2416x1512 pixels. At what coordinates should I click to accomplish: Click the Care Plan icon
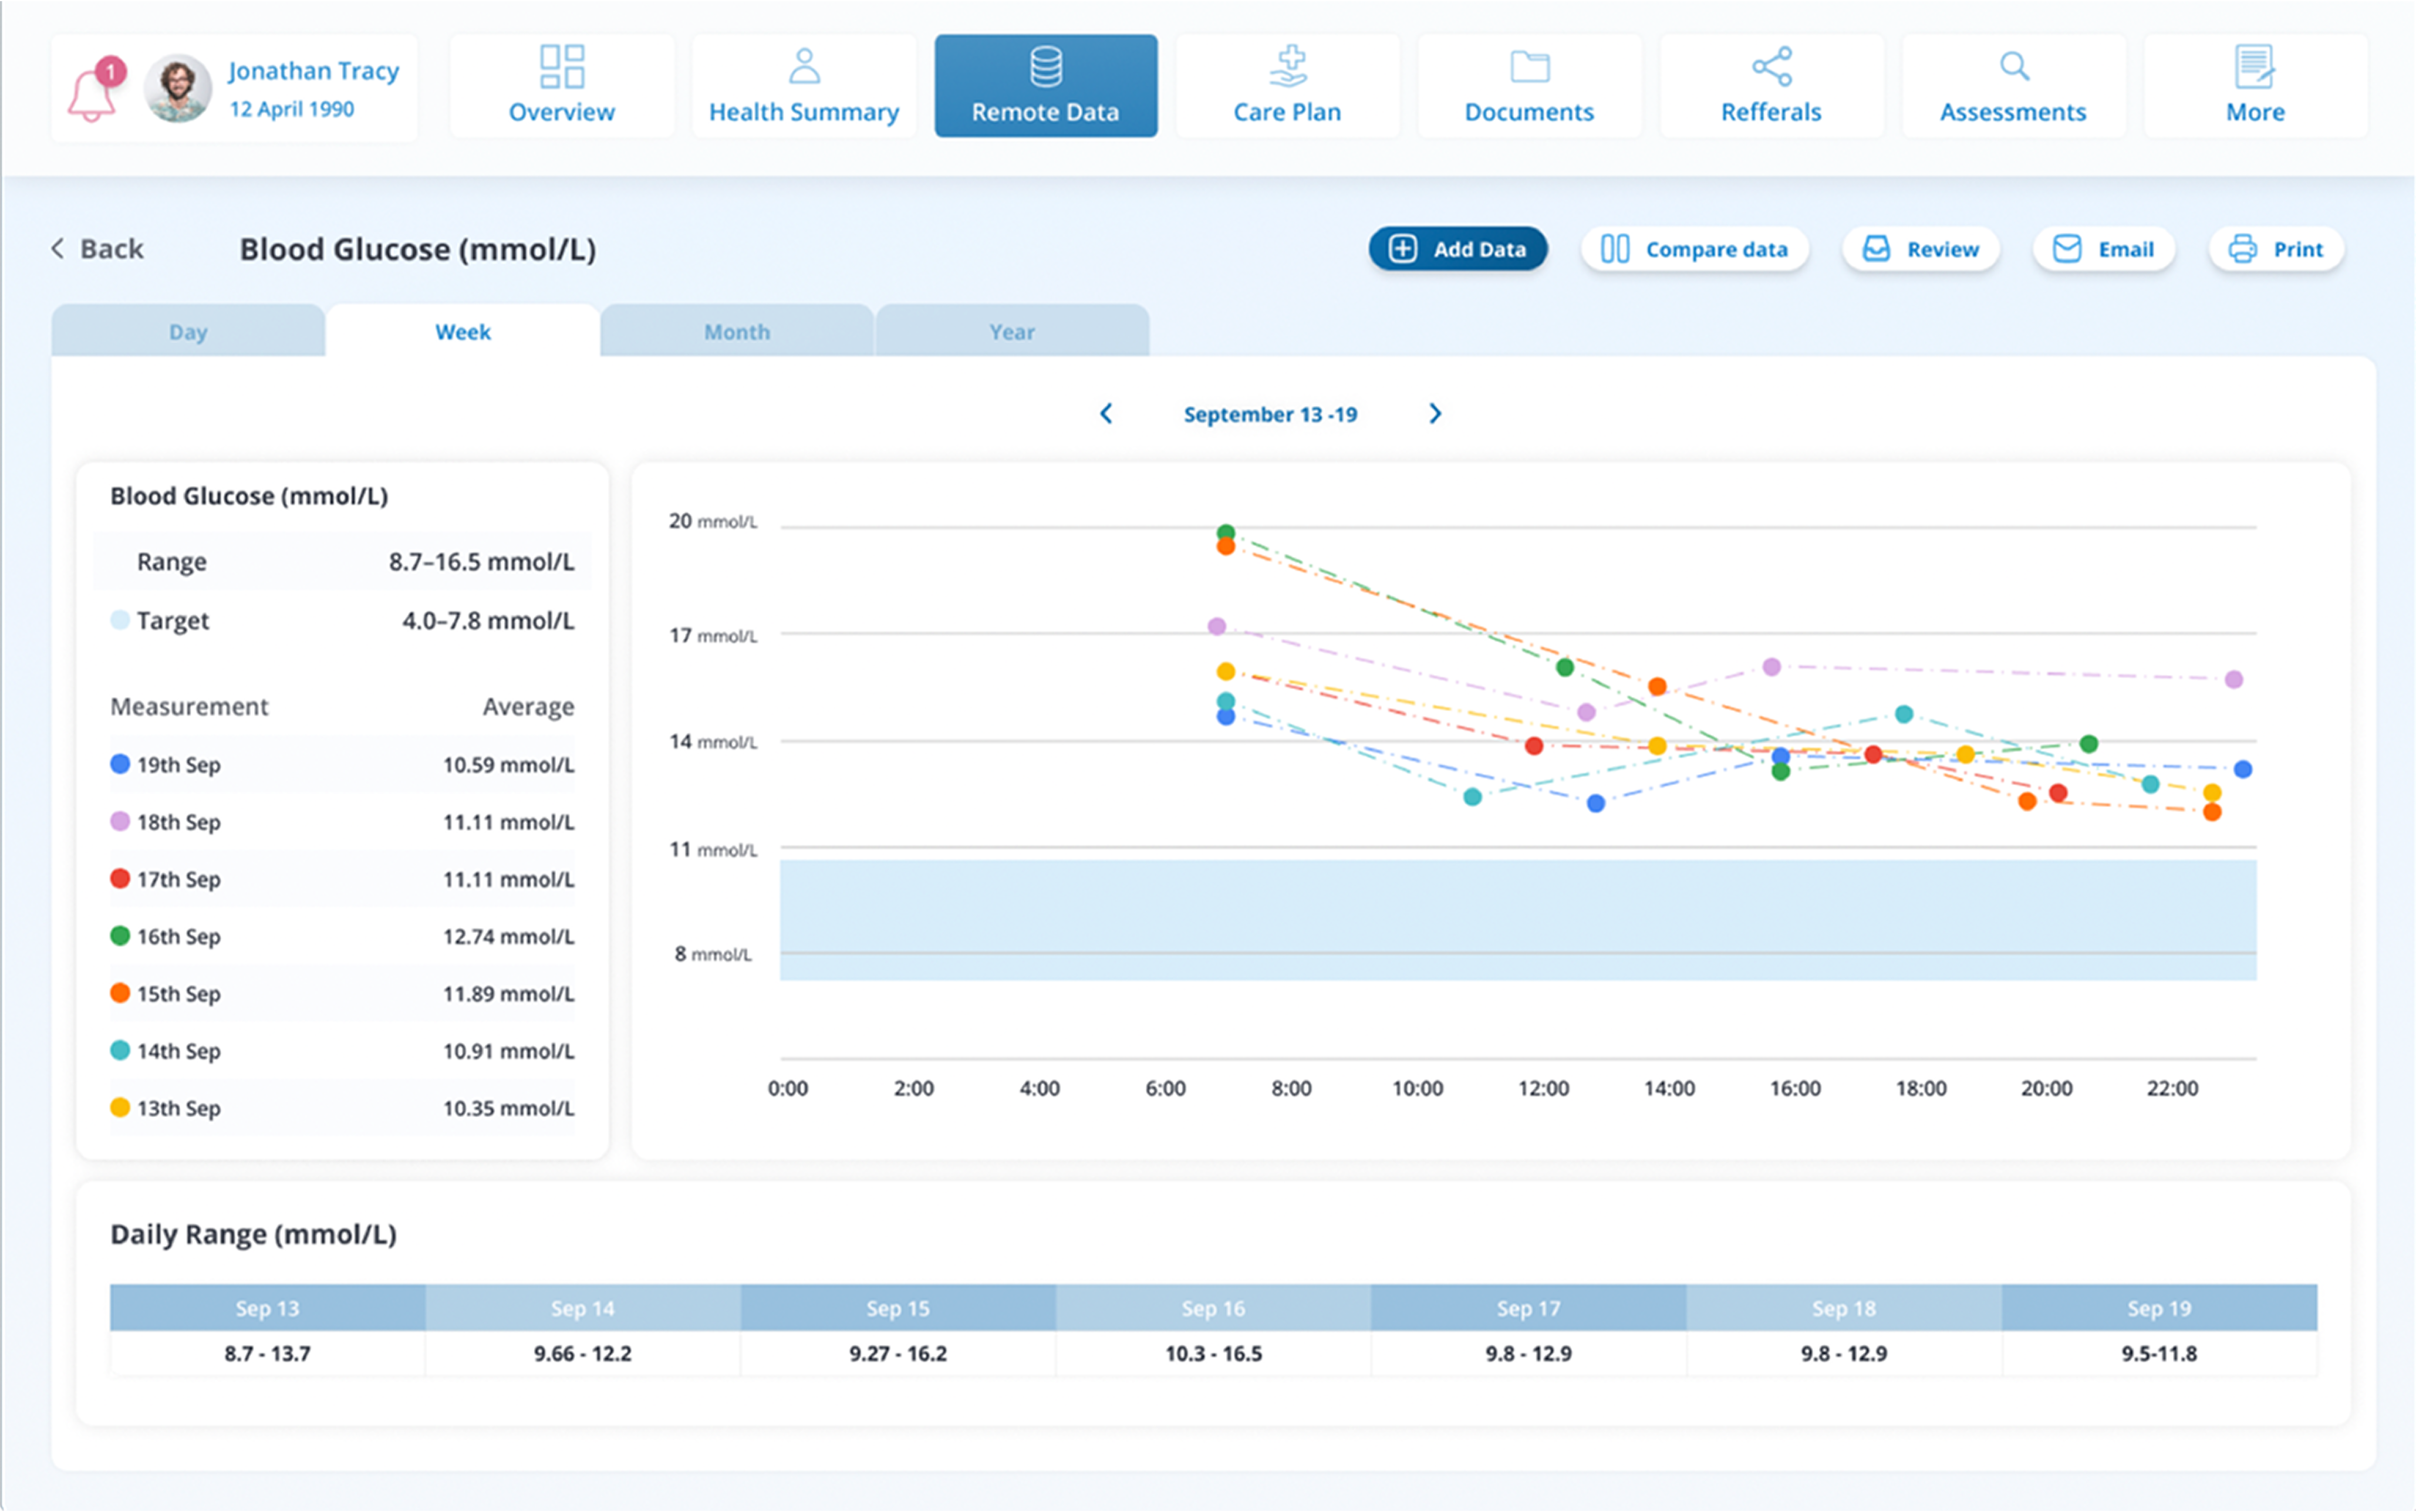point(1288,66)
